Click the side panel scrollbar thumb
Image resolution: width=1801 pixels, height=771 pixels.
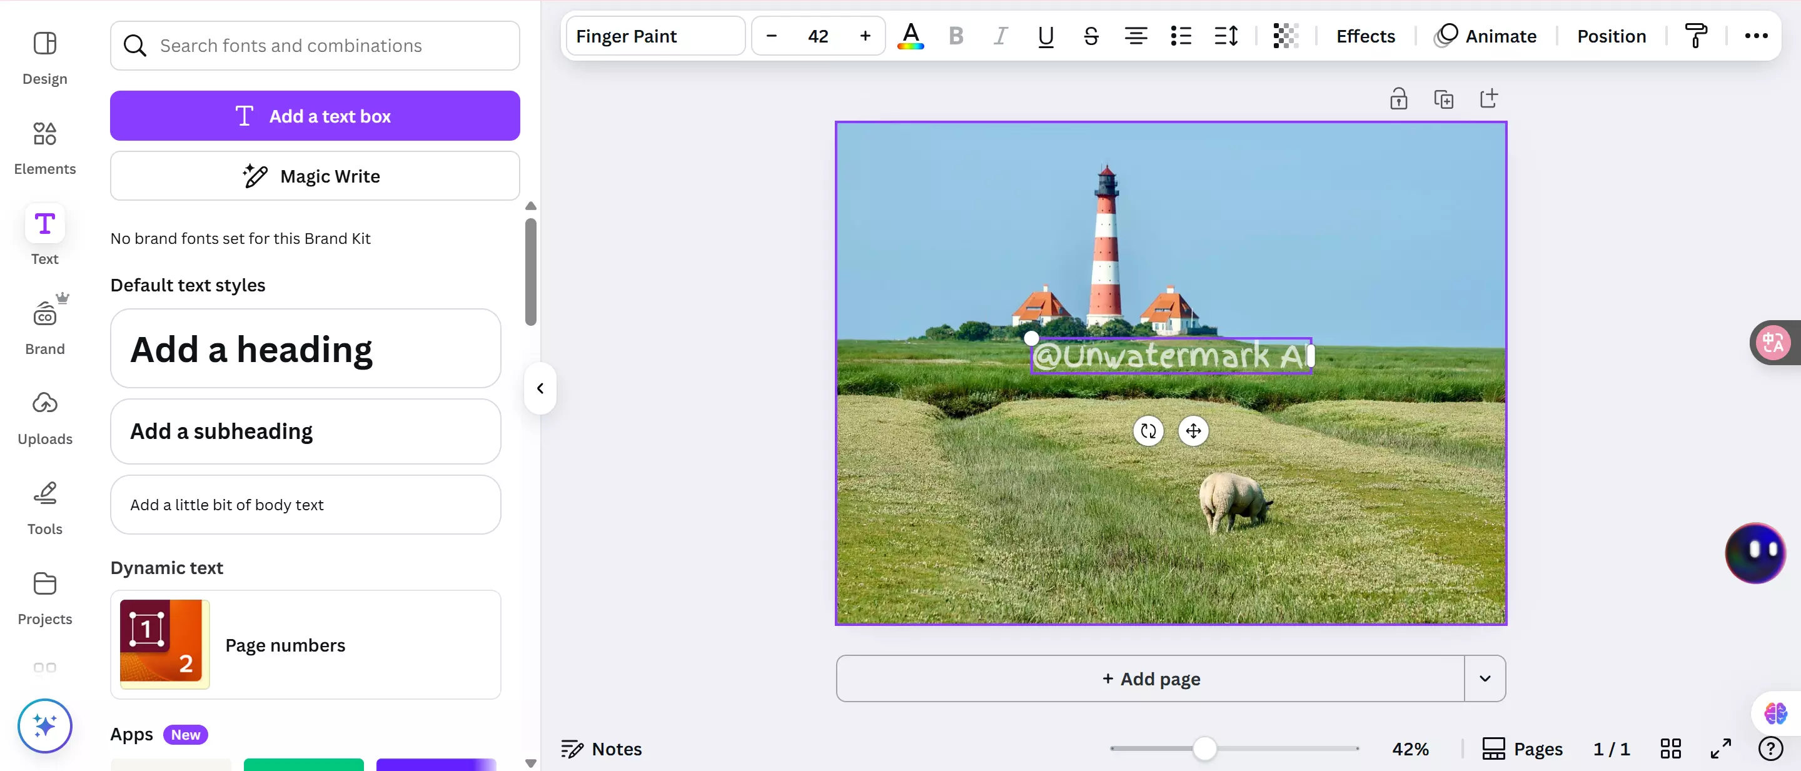pos(531,272)
